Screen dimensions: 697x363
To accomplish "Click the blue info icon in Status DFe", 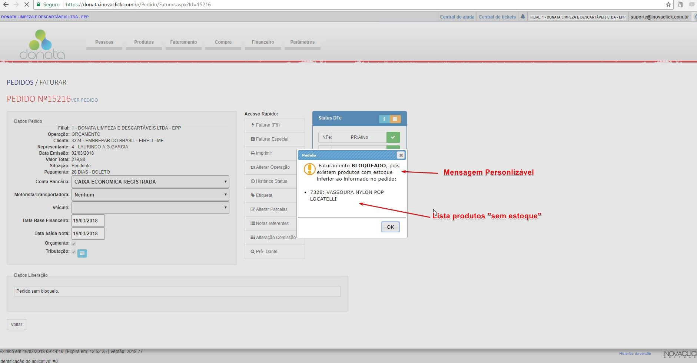I will click(384, 119).
